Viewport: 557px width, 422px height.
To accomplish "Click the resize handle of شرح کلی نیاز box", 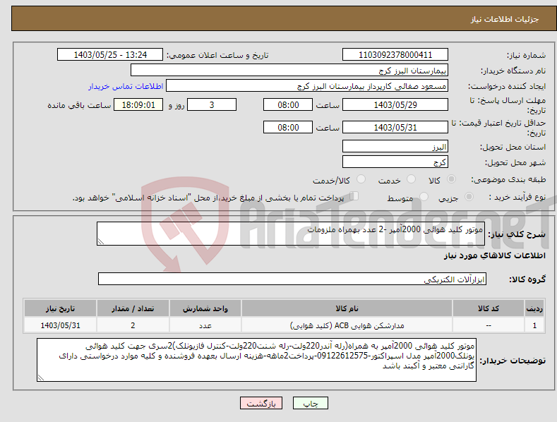I will point(101,241).
